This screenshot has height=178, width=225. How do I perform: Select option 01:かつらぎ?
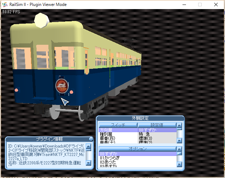tap(138, 158)
